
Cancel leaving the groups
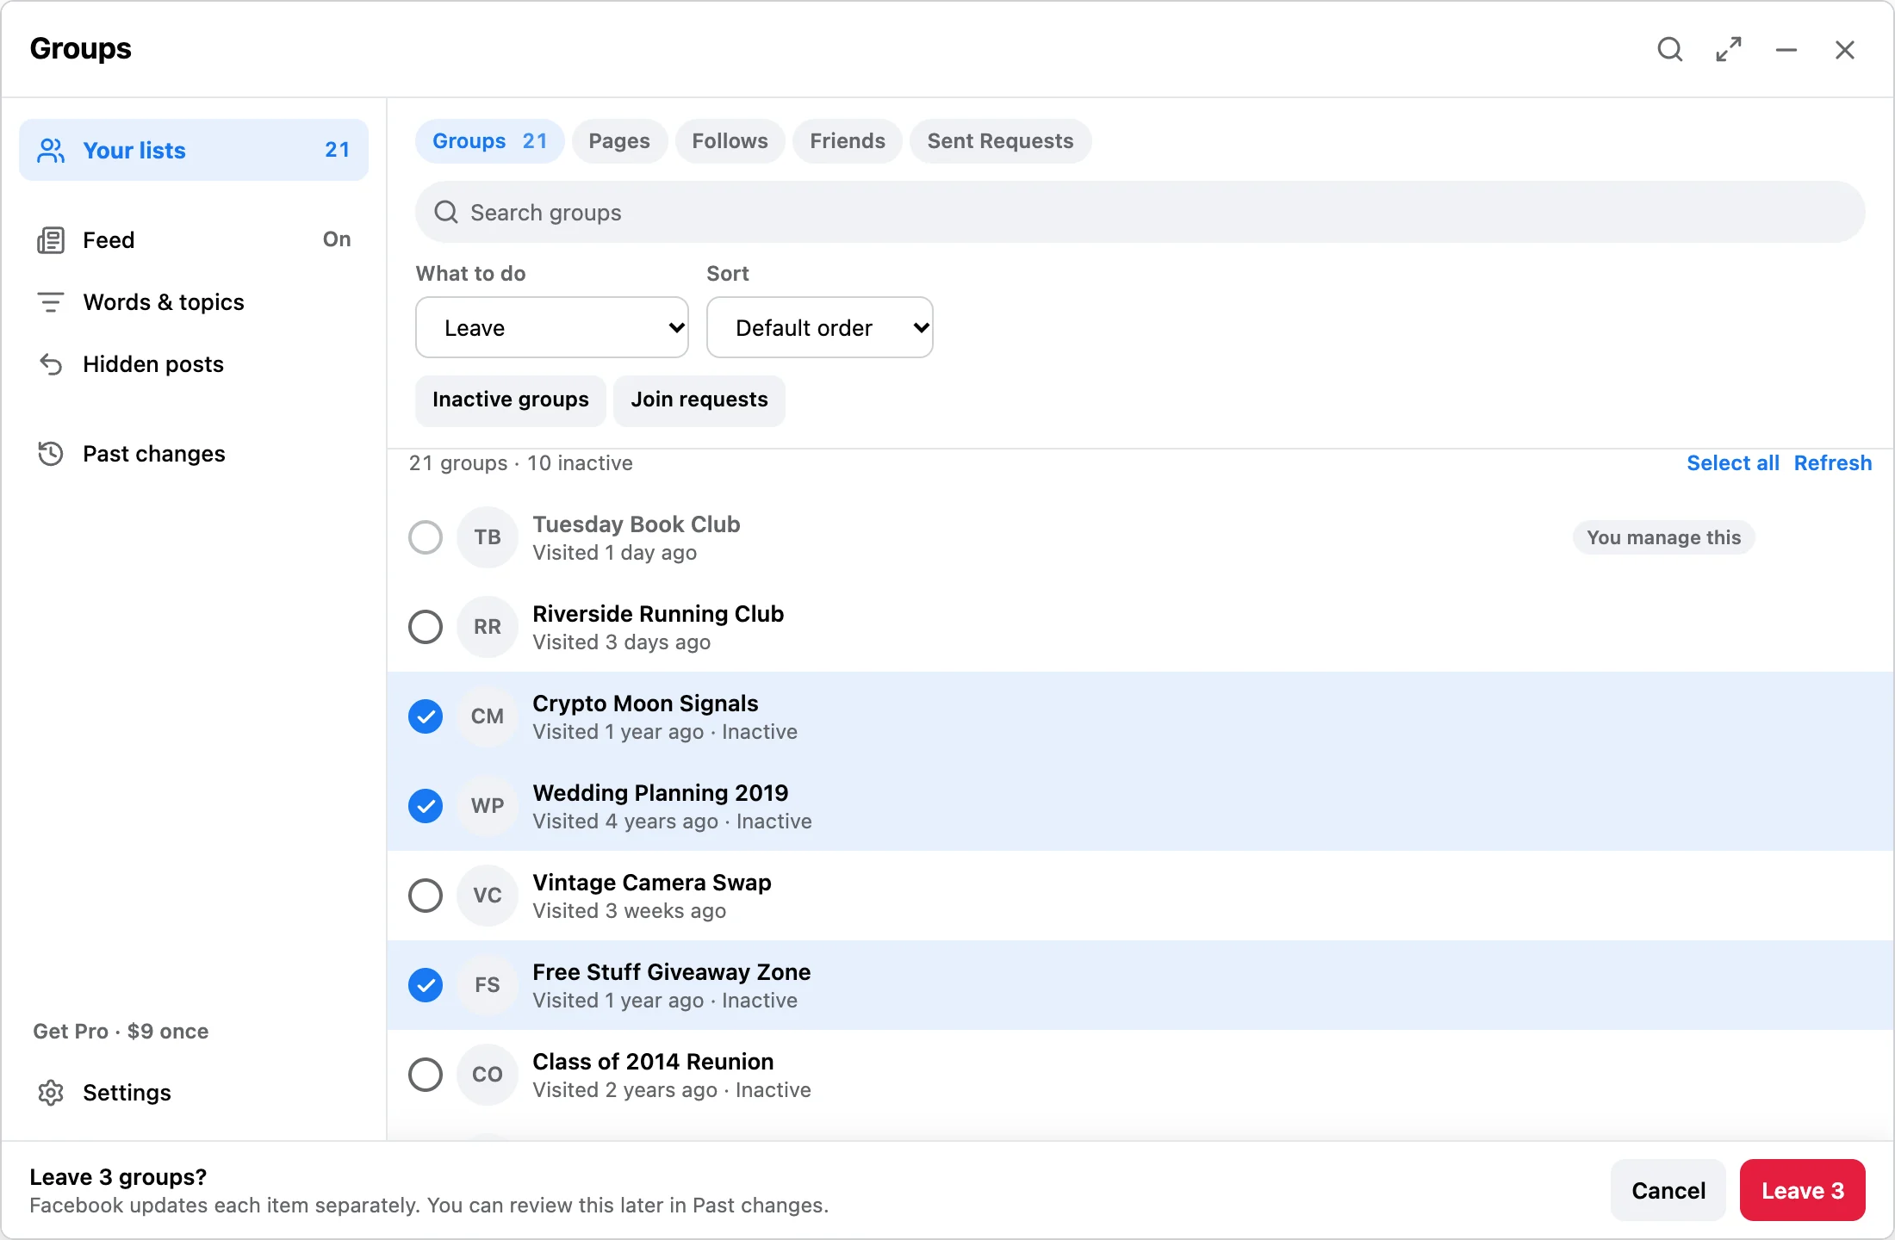1668,1191
